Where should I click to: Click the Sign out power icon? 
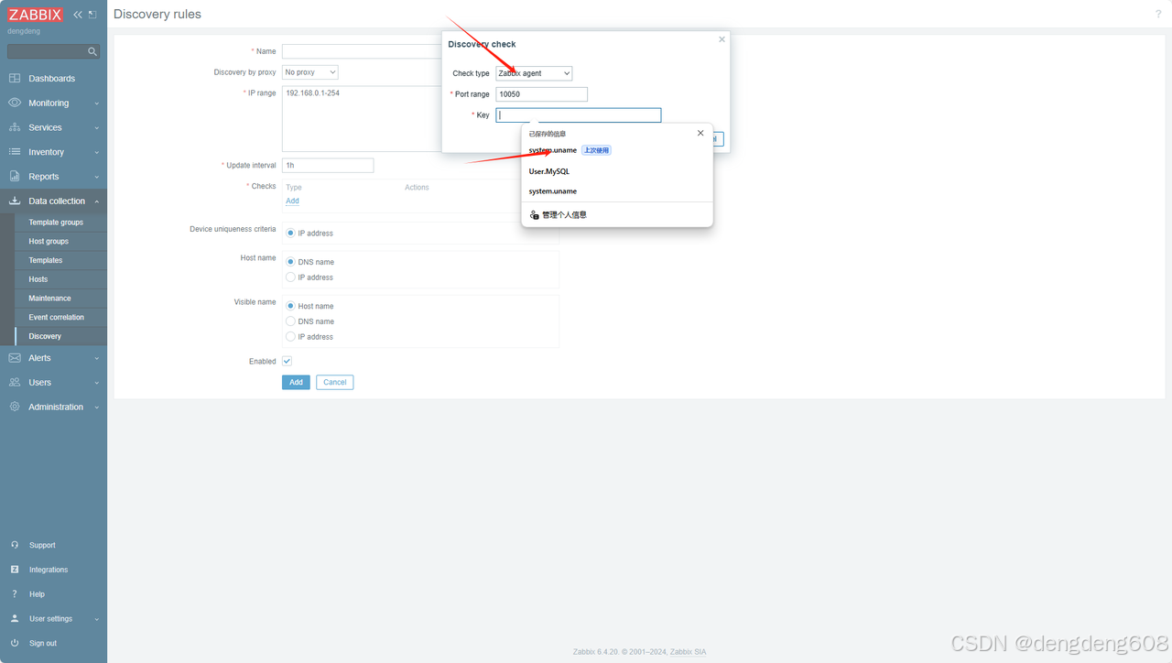(x=15, y=643)
